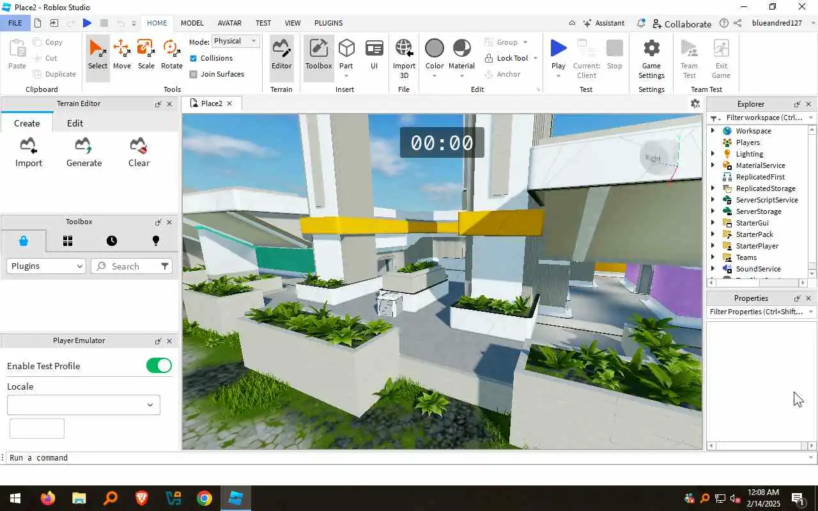This screenshot has height=511, width=818.
Task: Toggle Enable Test Profile switch
Action: (159, 365)
